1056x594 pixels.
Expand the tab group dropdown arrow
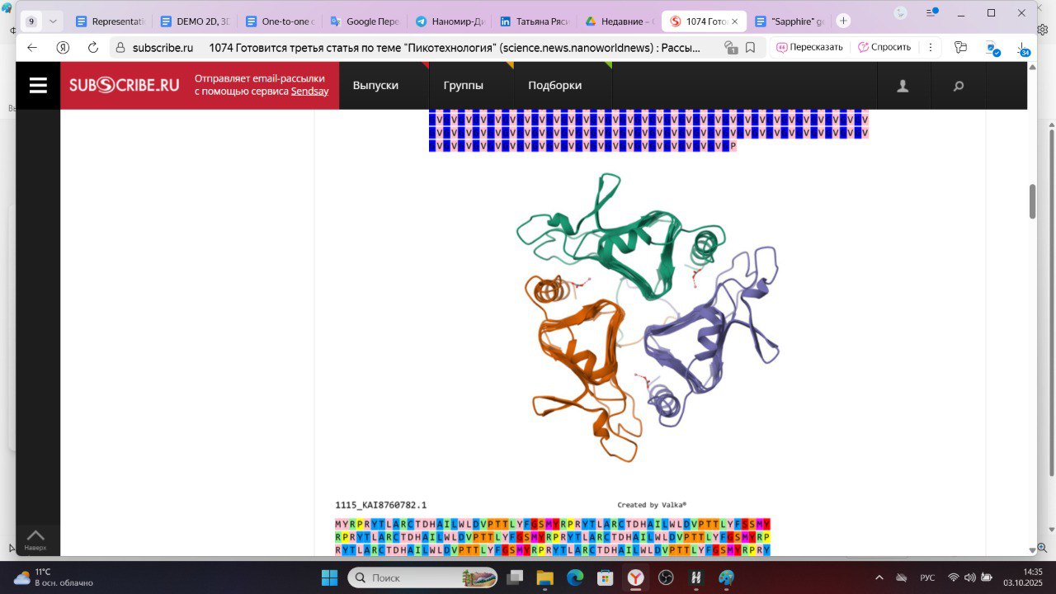pos(54,21)
